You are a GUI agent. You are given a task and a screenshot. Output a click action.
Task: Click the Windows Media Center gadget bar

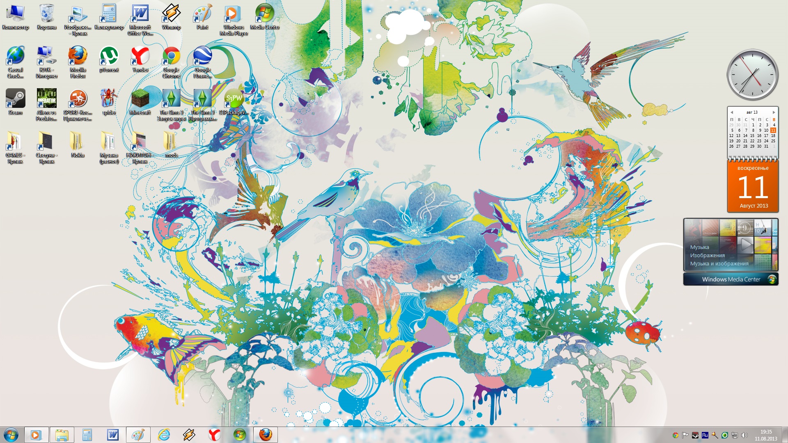coord(731,279)
